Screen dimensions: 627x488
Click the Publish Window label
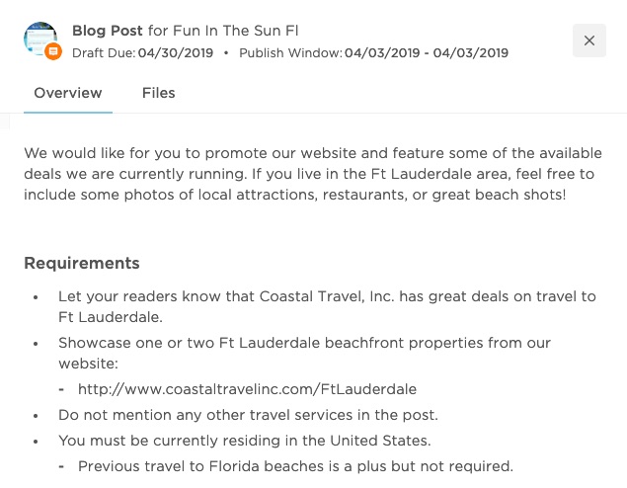pyautogui.click(x=290, y=52)
